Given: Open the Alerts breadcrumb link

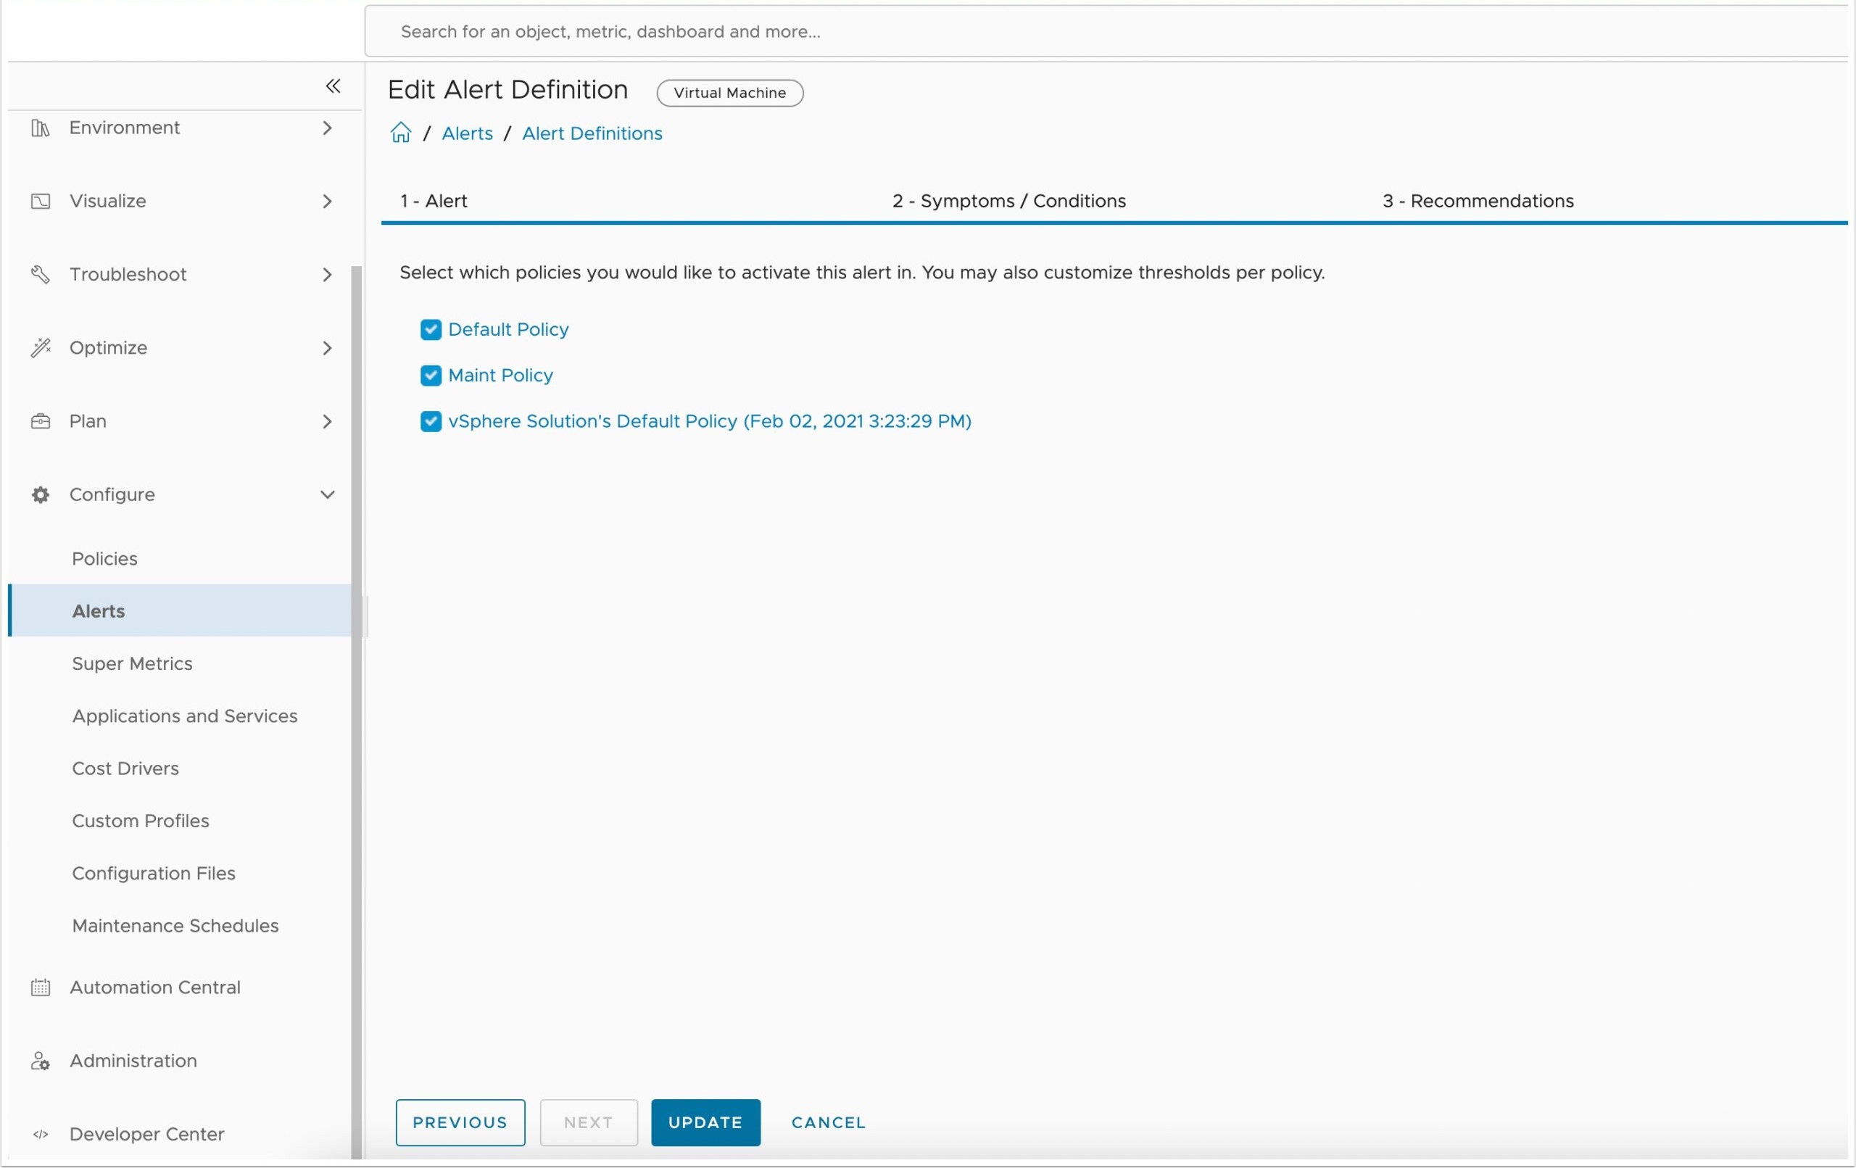Looking at the screenshot, I should point(467,133).
